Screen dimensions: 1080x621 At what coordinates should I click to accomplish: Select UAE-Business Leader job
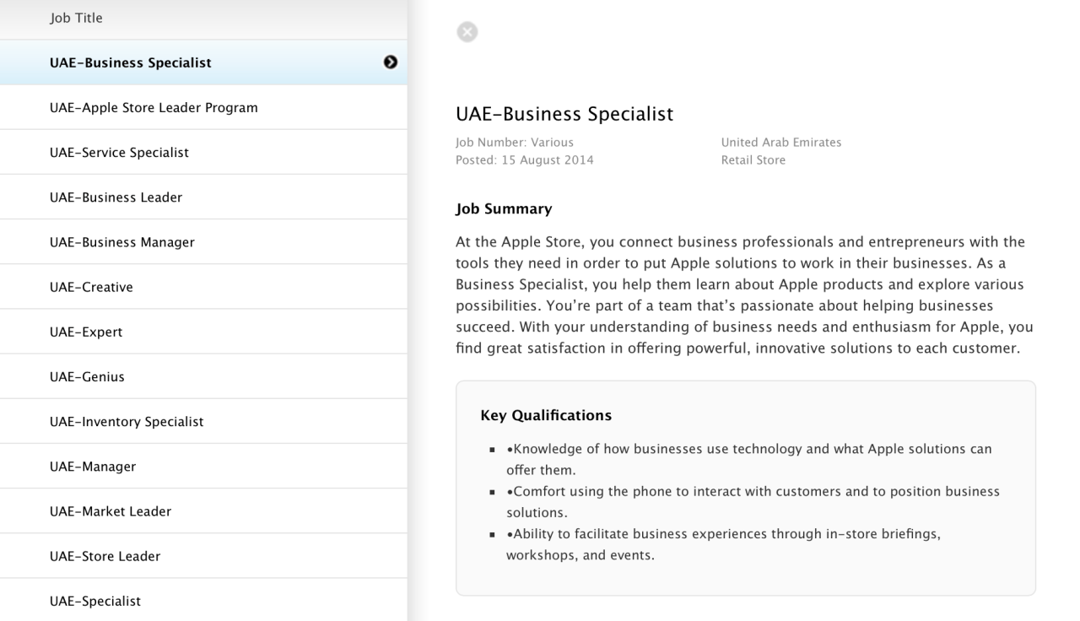[x=116, y=197]
